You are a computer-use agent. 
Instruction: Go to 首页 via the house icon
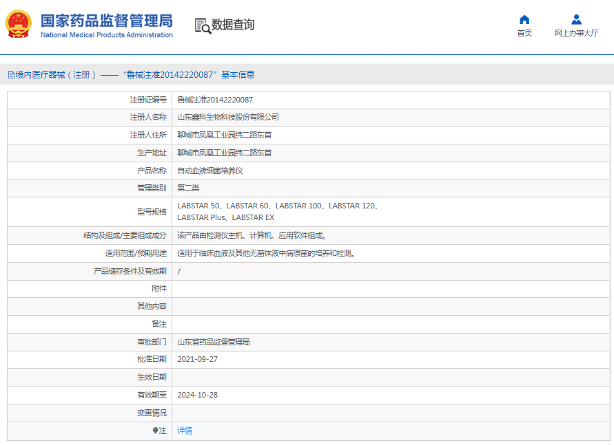524,19
